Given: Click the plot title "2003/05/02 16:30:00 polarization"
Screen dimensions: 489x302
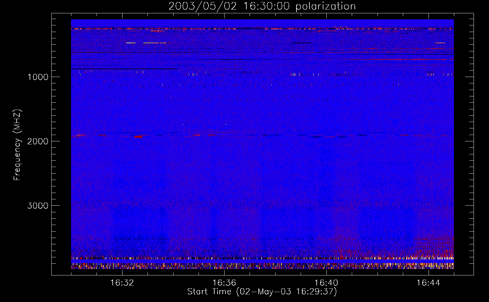Looking at the screenshot, I should [x=262, y=6].
